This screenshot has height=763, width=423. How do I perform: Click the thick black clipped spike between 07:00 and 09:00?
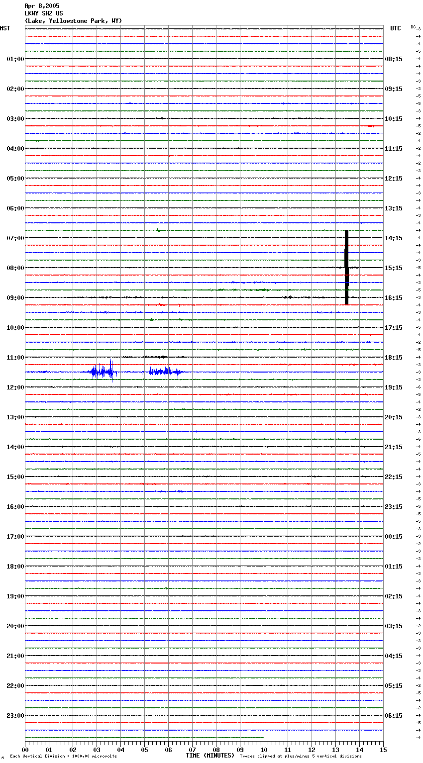[x=346, y=268]
